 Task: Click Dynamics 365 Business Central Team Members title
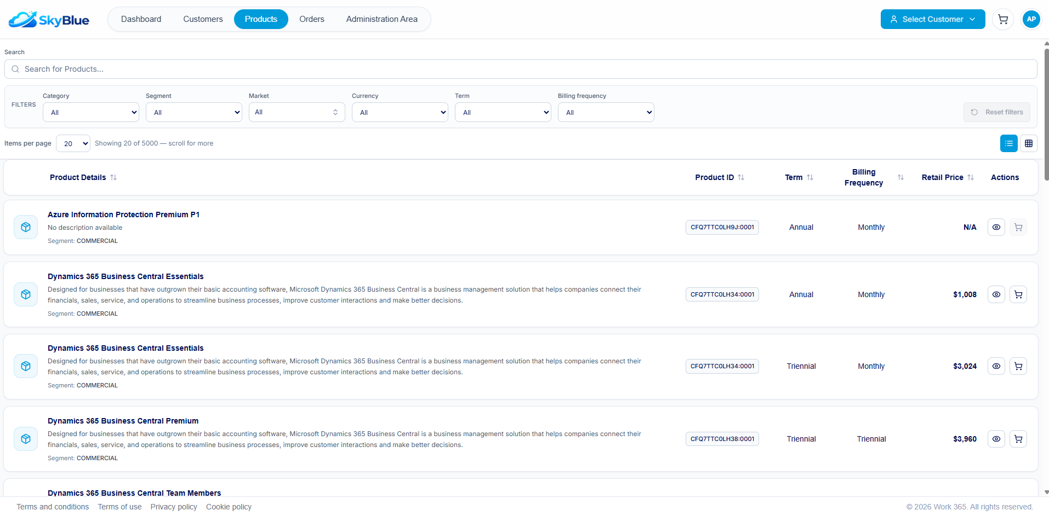click(x=134, y=493)
